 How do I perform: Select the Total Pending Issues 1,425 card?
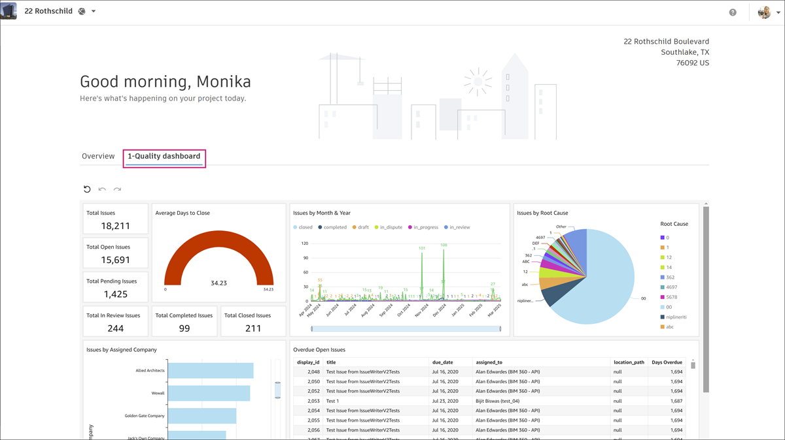(115, 288)
